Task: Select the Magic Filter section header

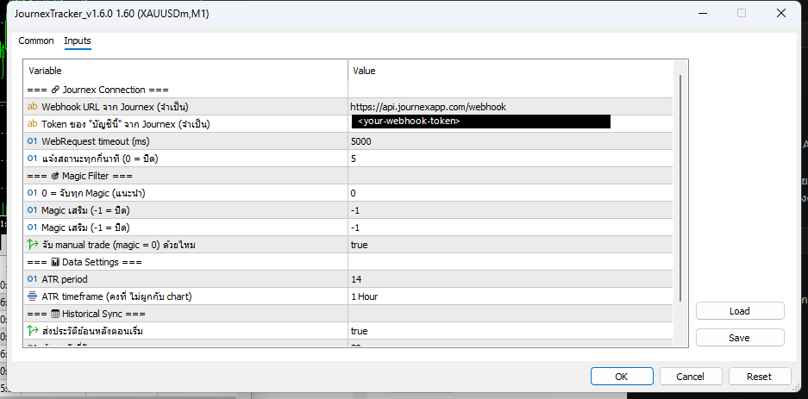Action: (80, 176)
